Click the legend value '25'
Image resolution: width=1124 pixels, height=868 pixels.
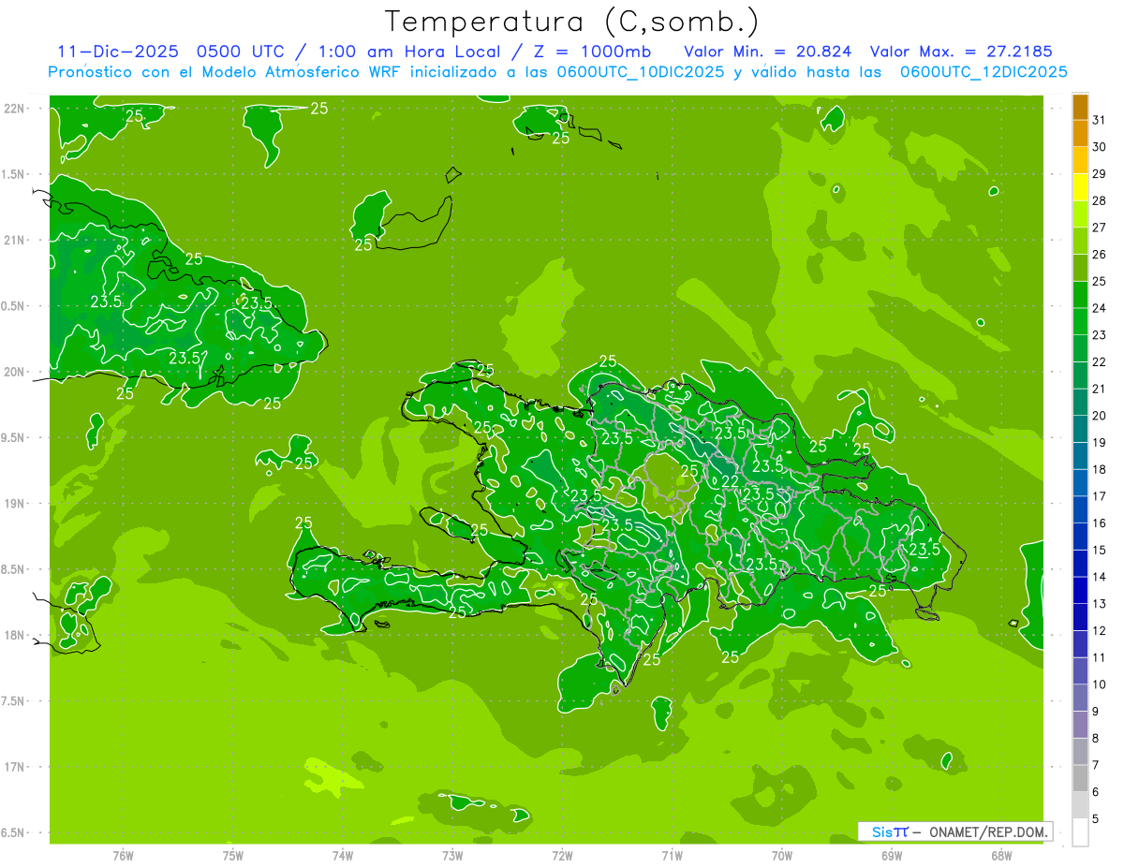pos(1100,281)
